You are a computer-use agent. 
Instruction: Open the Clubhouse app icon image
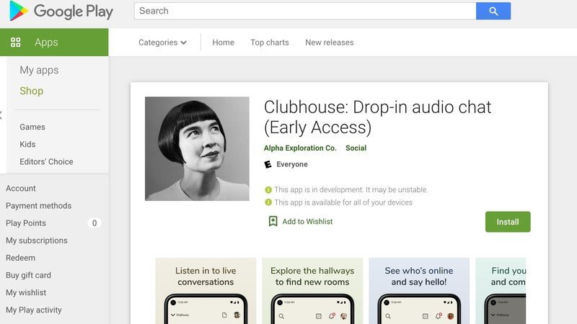(x=197, y=149)
